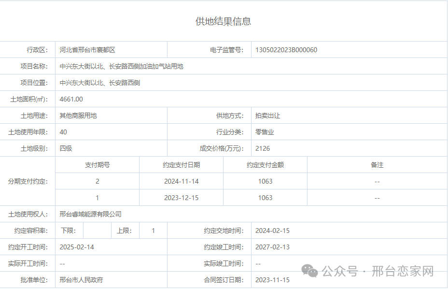Select land user 邢台睿域能源有限公司
448x289 pixels.
click(91, 214)
